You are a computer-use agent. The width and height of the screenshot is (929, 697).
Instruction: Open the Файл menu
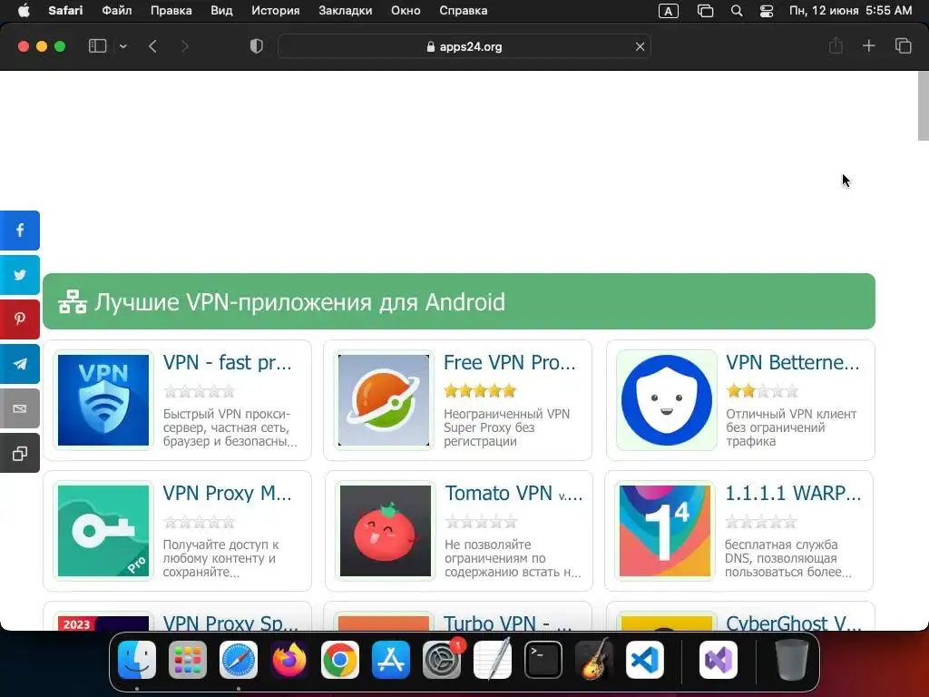(x=117, y=11)
